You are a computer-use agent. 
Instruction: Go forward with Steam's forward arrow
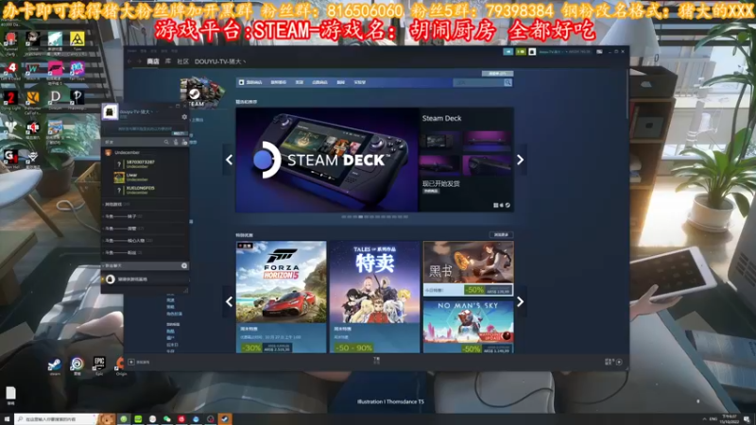[139, 61]
